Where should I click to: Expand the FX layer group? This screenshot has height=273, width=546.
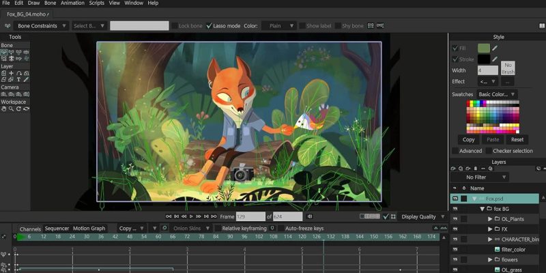pyautogui.click(x=490, y=229)
